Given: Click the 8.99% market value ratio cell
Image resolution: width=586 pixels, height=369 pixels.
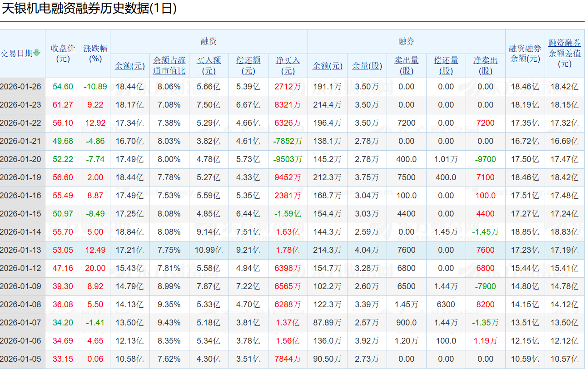Looking at the screenshot, I should point(169,286).
